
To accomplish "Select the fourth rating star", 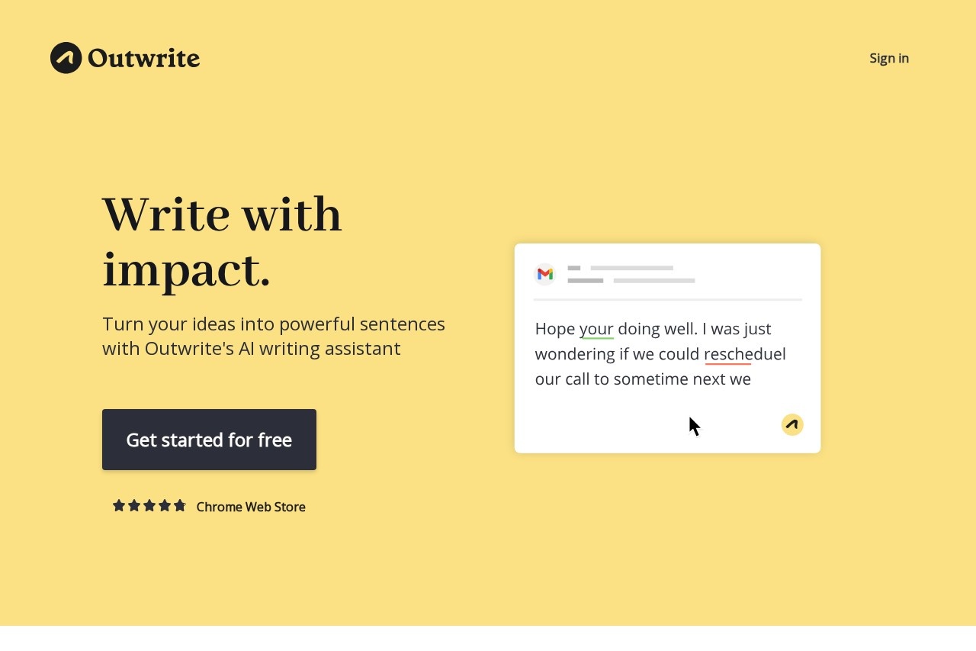I will (x=165, y=505).
